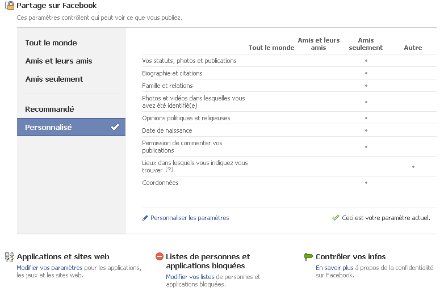Switch to the Recommandé setting
Image resolution: width=444 pixels, height=308 pixels.
tap(49, 109)
